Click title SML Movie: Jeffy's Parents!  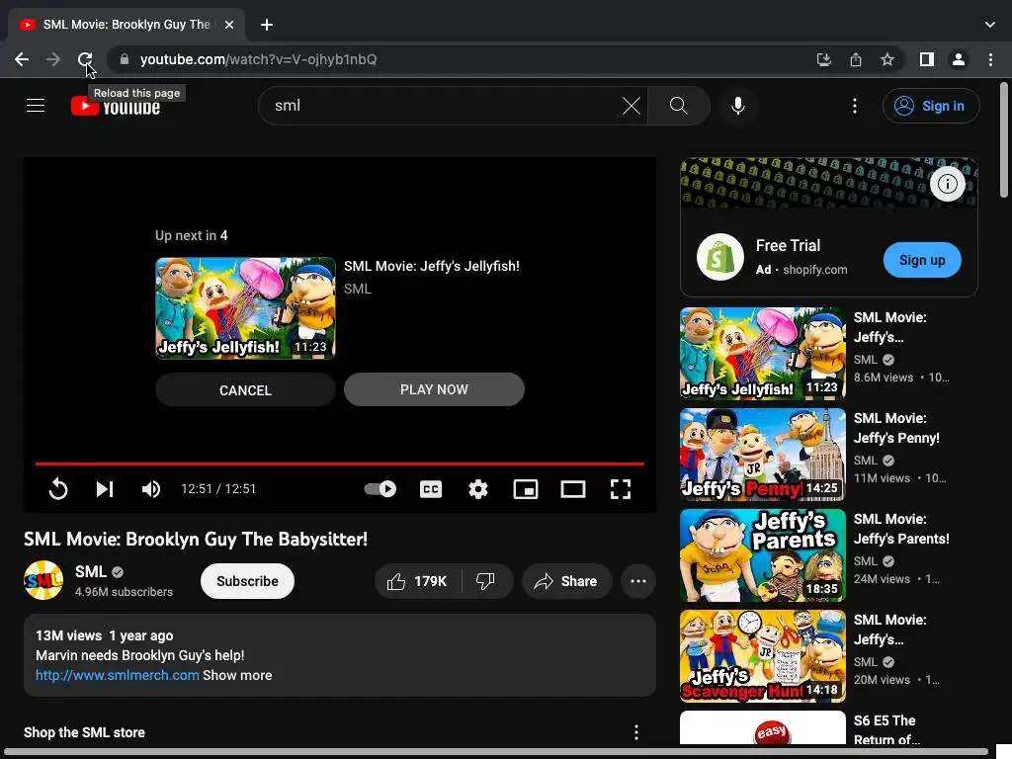click(x=901, y=529)
